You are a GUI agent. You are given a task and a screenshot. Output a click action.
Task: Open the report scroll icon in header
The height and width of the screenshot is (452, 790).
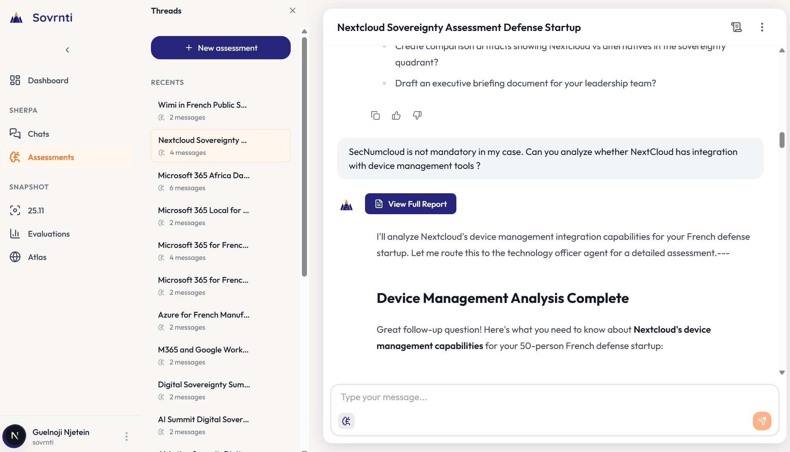pyautogui.click(x=736, y=27)
